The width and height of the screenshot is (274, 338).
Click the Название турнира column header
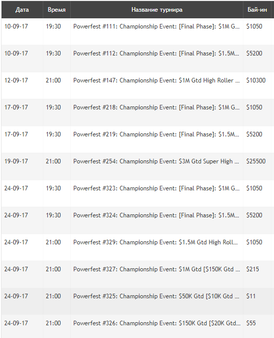coord(157,10)
